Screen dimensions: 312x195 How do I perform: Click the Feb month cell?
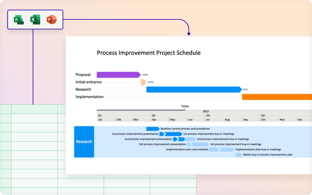(x=124, y=120)
